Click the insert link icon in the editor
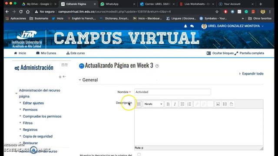Screen dimensions: 278x156 [197, 104]
